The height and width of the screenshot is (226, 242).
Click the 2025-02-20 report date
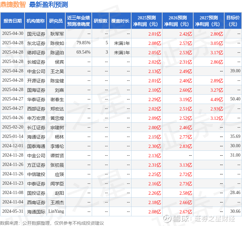tap(13, 127)
